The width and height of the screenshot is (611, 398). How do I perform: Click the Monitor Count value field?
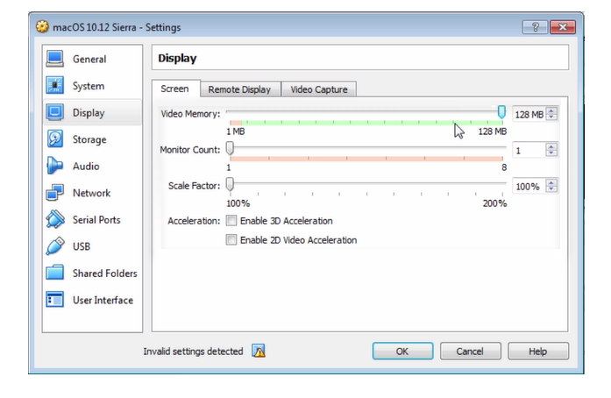coord(529,150)
